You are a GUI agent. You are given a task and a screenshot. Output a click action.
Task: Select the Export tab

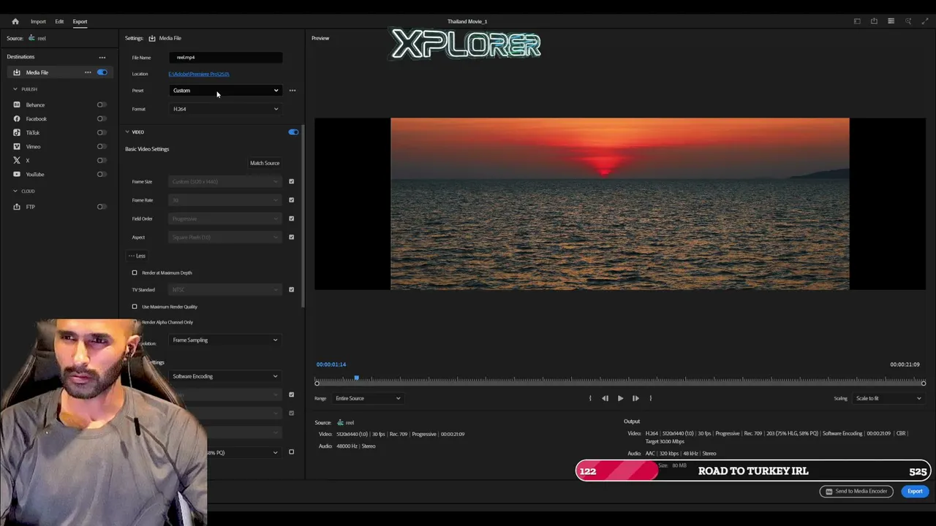pos(80,21)
